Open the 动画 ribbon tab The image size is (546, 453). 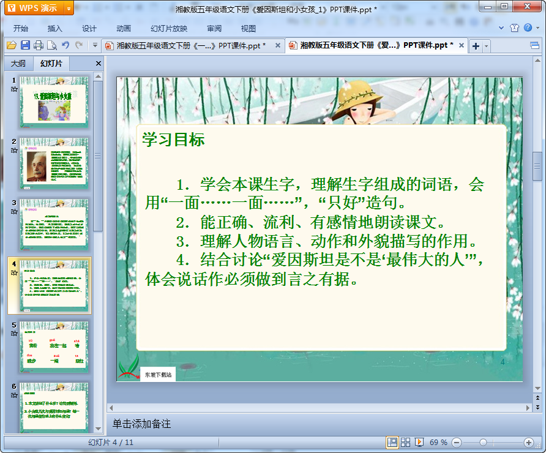click(124, 29)
